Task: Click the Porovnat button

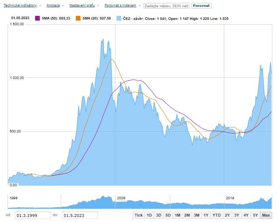Action: 201,6
